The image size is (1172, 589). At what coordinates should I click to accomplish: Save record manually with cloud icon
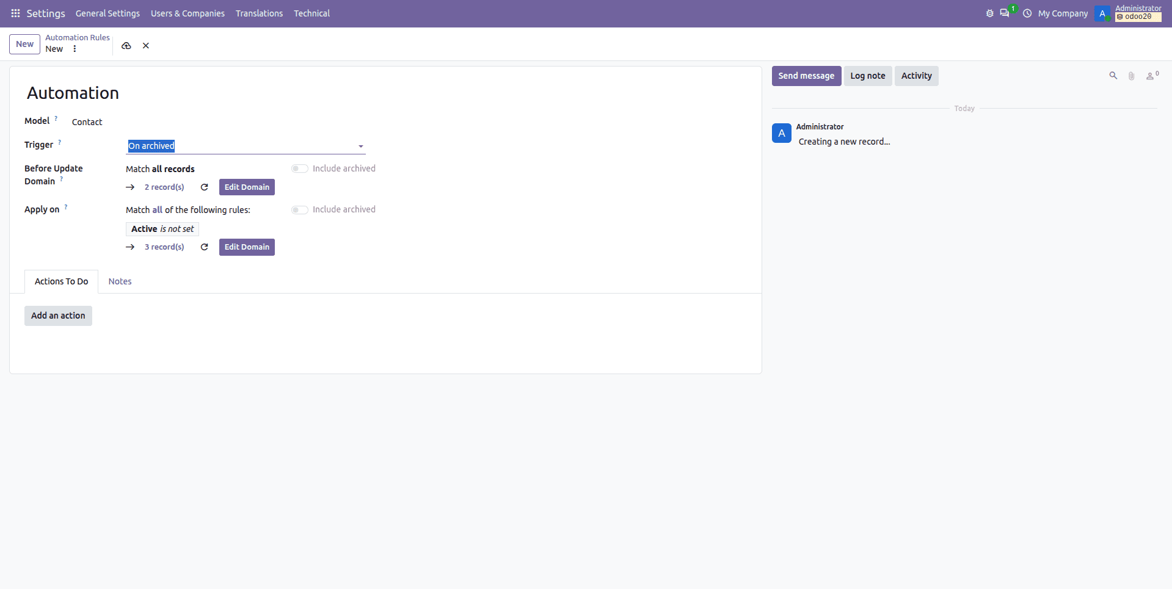coord(126,46)
